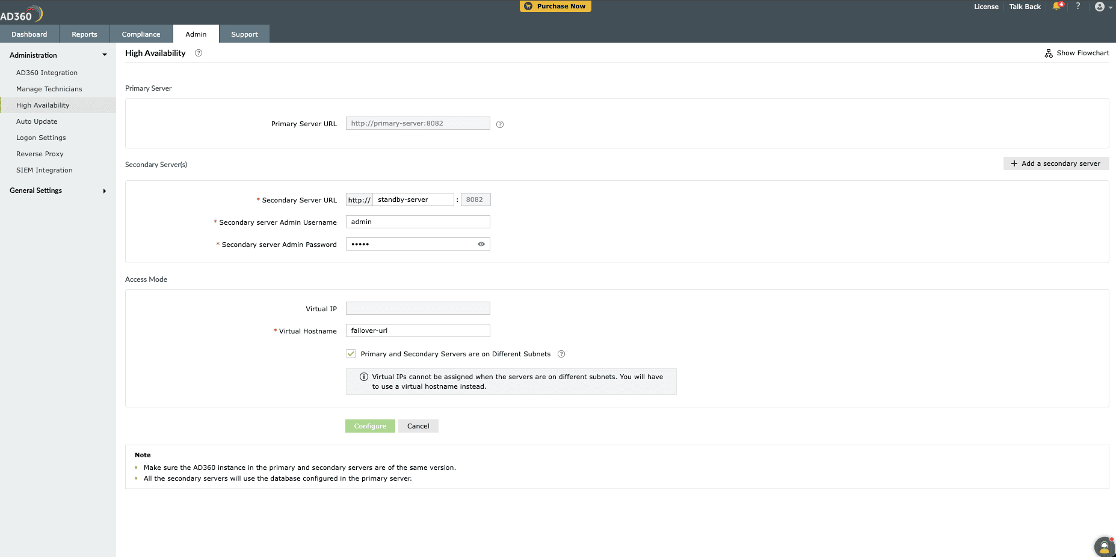Collapse the Administration section
1116x557 pixels.
tap(105, 55)
